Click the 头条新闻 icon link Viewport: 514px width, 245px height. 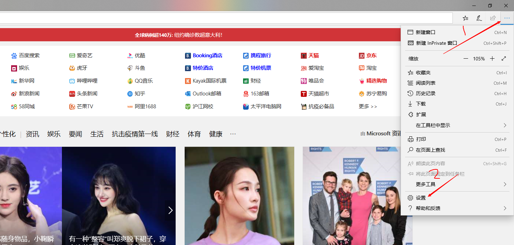(x=72, y=94)
